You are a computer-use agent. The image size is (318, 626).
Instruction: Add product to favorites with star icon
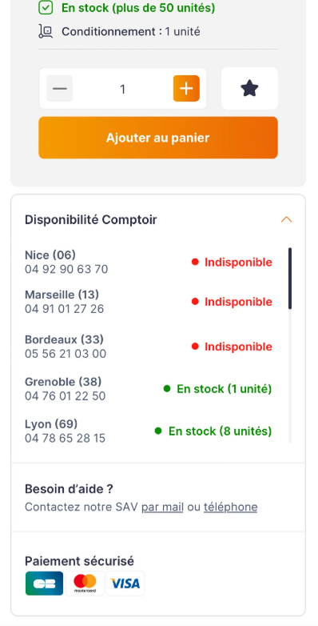tap(249, 88)
